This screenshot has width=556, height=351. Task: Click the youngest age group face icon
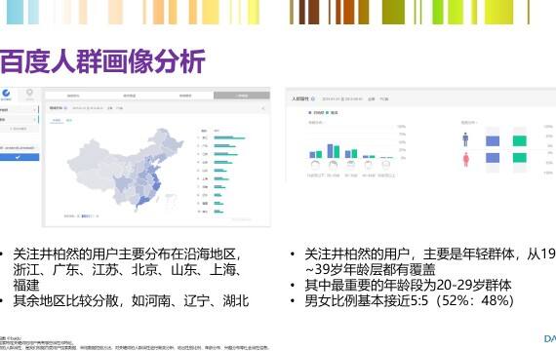pyautogui.click(x=315, y=165)
